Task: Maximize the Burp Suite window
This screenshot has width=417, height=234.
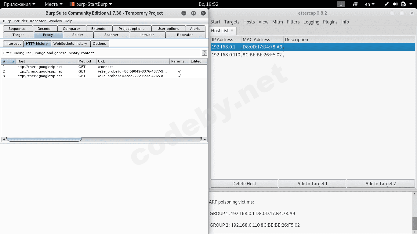Action: point(194,13)
